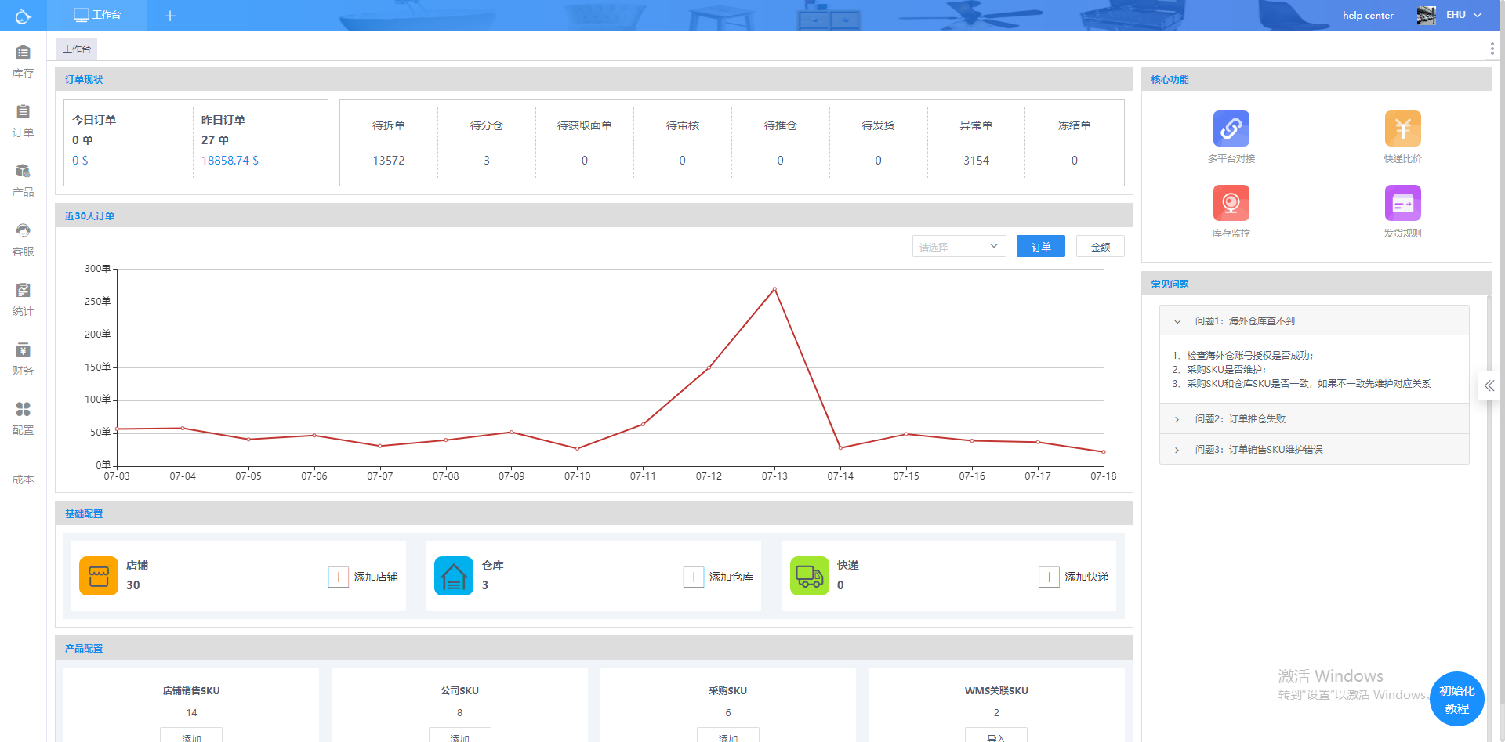Click plus icon beside 添加快递
This screenshot has height=742, width=1505.
(1049, 577)
